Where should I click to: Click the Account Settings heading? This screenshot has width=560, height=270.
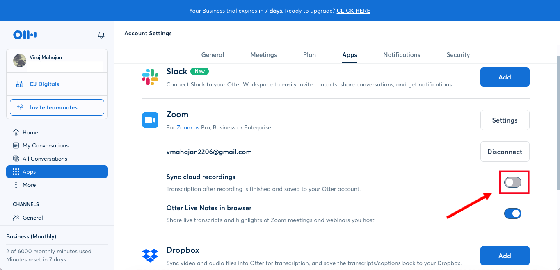pos(148,33)
